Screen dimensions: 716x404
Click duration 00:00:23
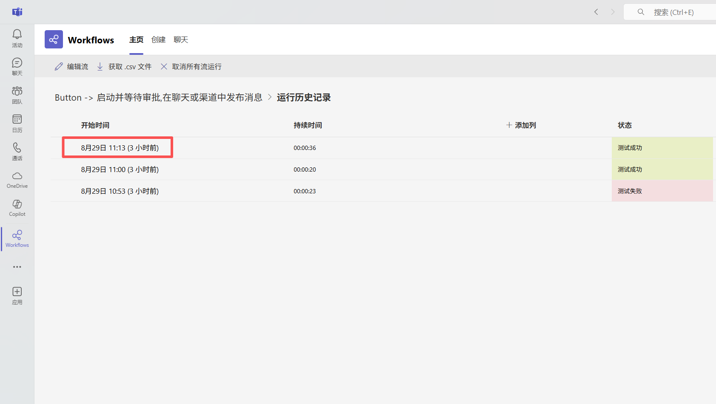click(305, 191)
